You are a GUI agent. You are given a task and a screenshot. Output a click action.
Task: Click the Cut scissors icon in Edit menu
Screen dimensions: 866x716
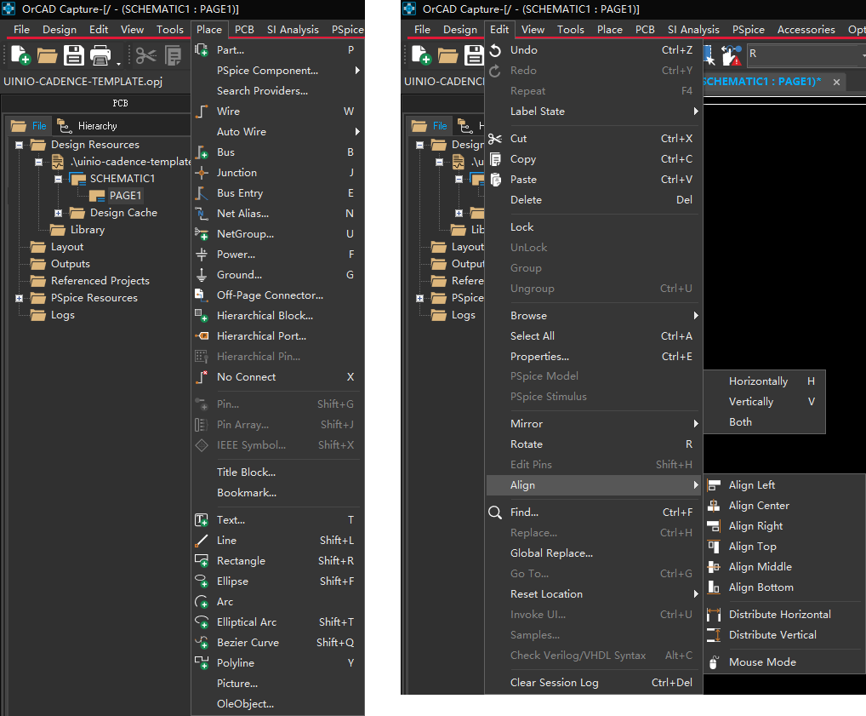[495, 139]
